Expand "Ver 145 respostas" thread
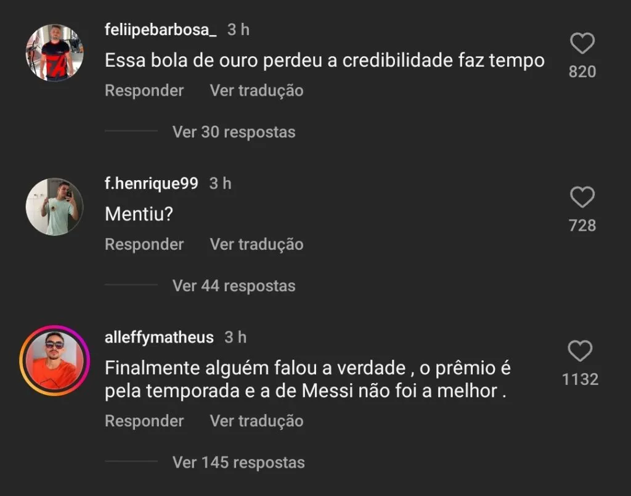This screenshot has height=496, width=631. (238, 462)
